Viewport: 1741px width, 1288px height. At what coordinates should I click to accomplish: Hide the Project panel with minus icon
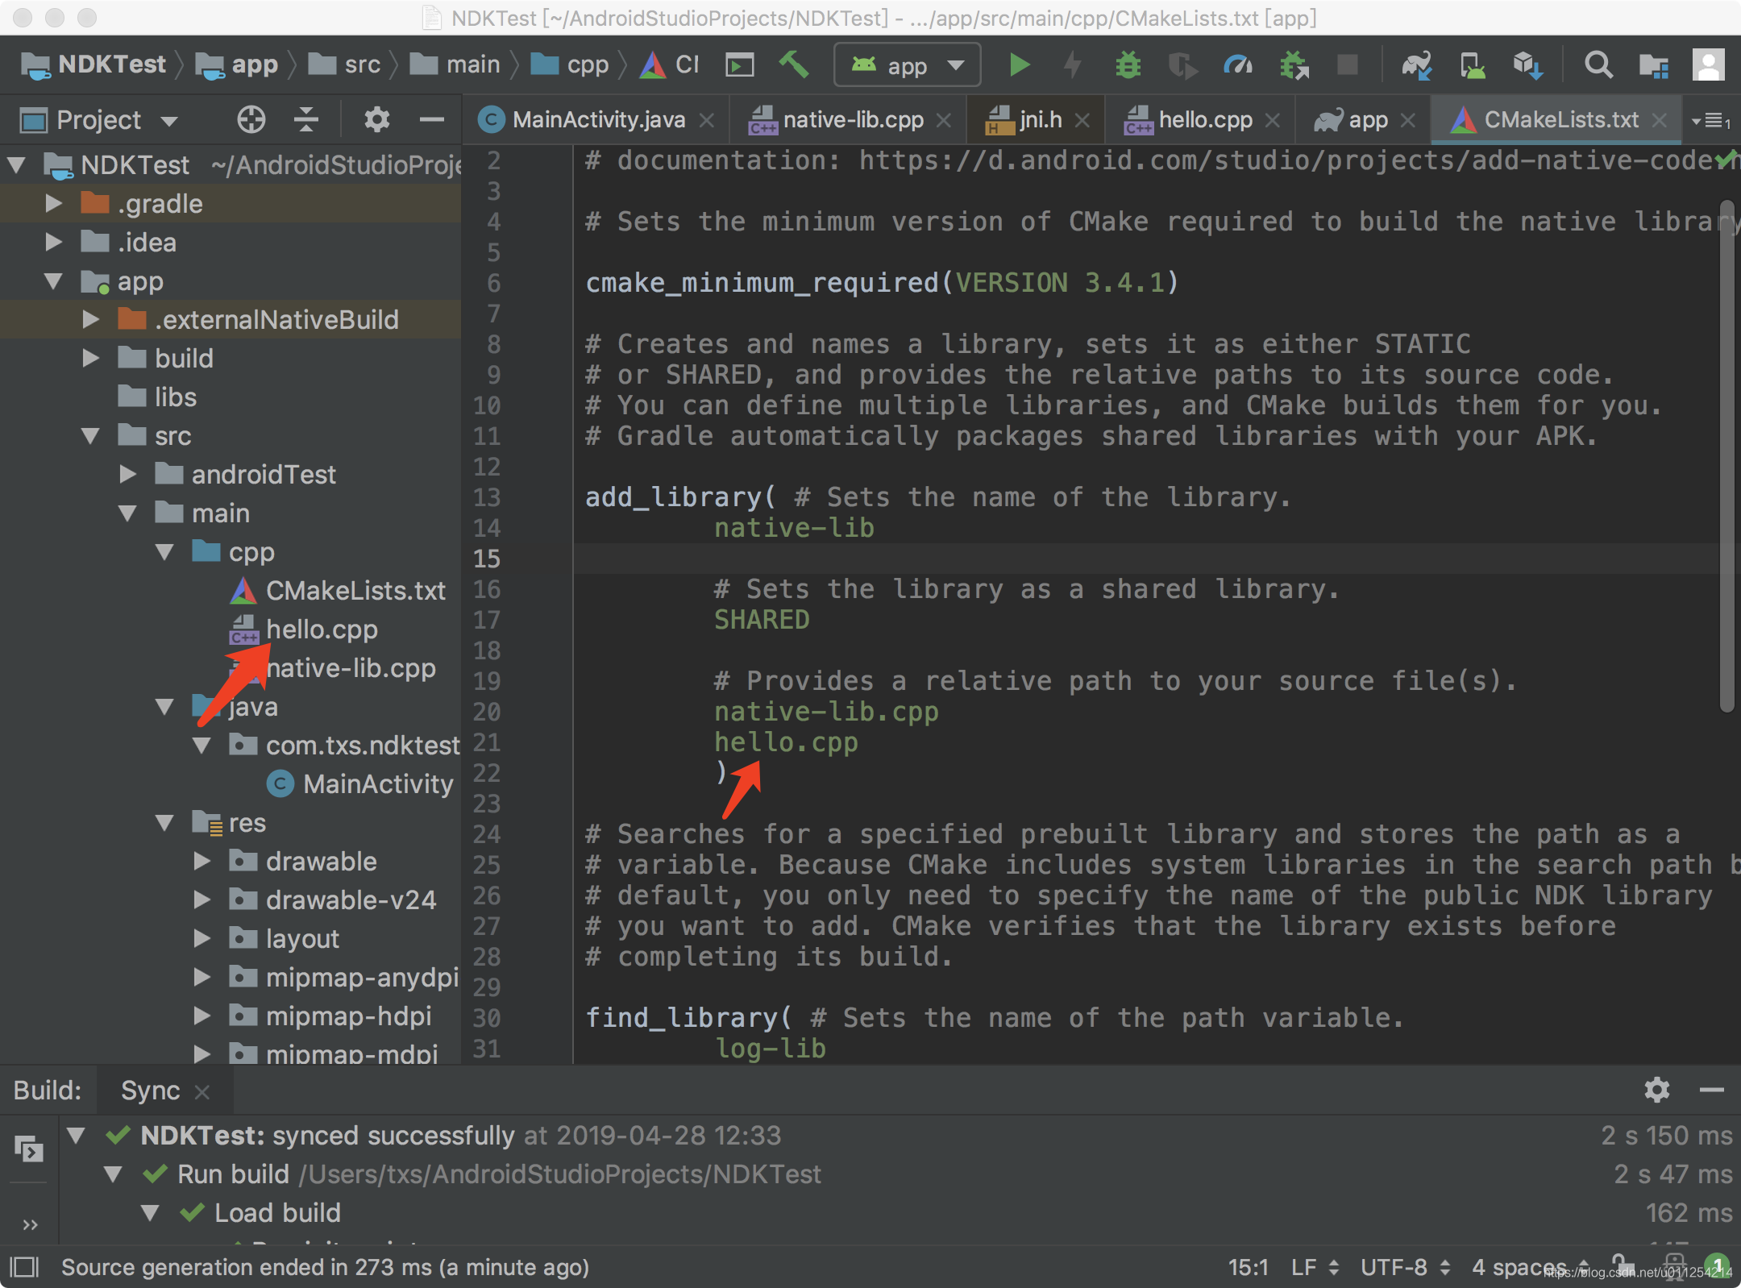[432, 120]
